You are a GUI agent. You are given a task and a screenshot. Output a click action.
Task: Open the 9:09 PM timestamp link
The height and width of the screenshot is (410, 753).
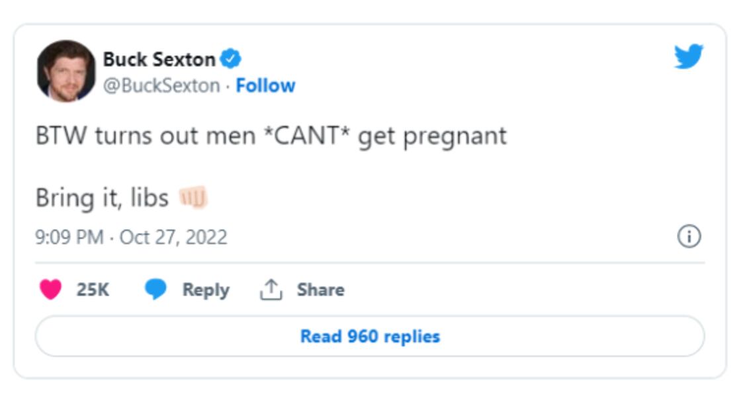point(69,237)
